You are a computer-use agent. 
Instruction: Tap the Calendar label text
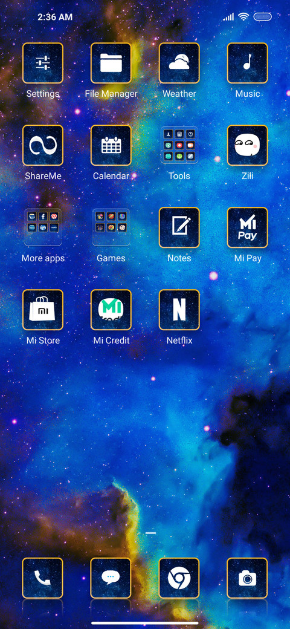111,176
